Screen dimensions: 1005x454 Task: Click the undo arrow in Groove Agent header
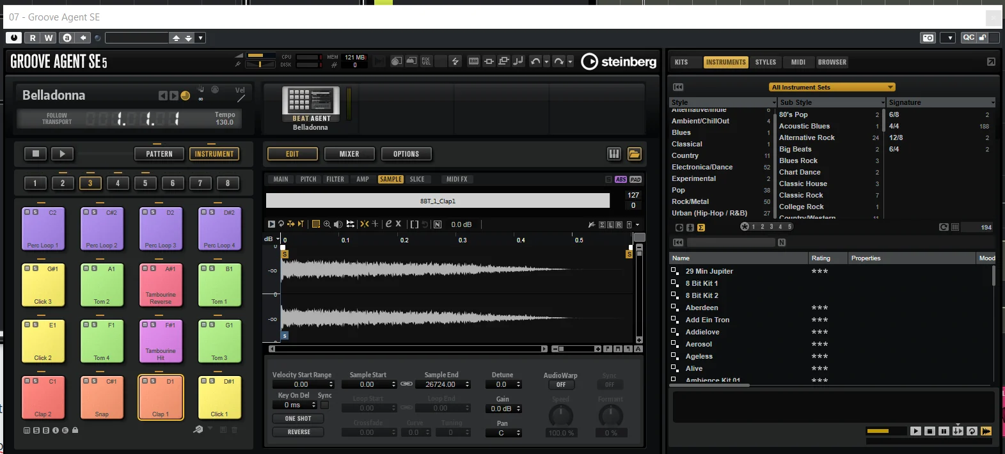pos(535,61)
